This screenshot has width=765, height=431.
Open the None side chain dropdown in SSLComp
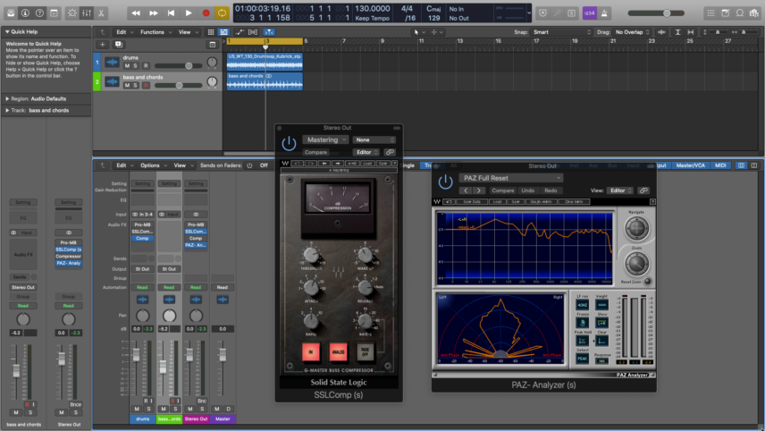click(x=374, y=139)
